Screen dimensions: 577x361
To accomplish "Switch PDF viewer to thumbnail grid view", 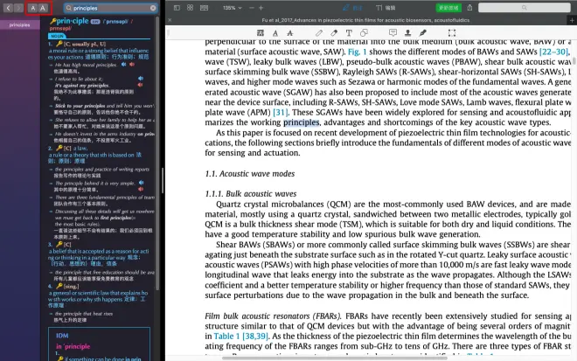I will point(191,8).
